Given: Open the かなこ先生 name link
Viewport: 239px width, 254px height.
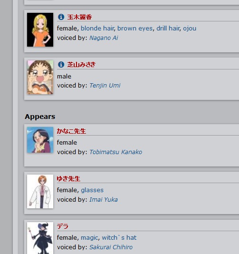Looking at the screenshot, I should pos(71,131).
